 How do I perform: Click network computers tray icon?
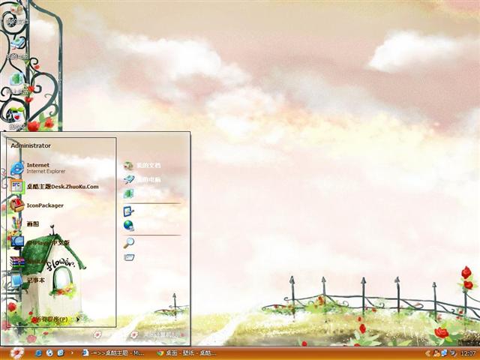pos(444,353)
